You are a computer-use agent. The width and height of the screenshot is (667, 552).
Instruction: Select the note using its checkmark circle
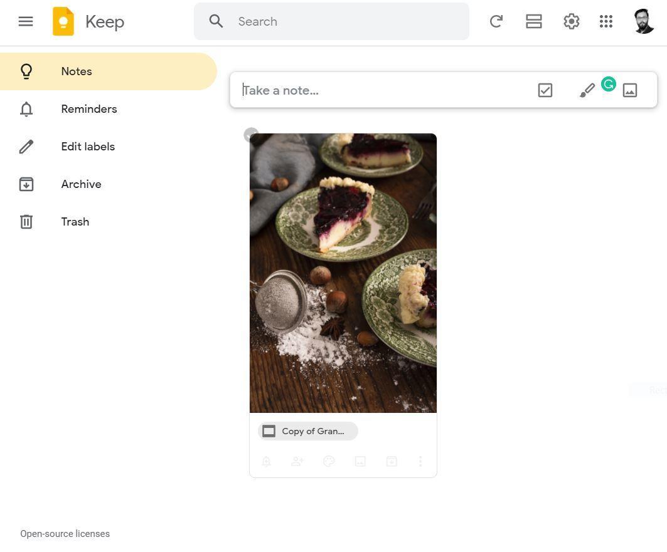pos(251,135)
